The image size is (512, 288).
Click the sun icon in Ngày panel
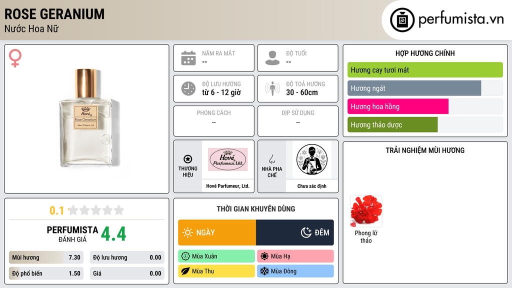(188, 232)
